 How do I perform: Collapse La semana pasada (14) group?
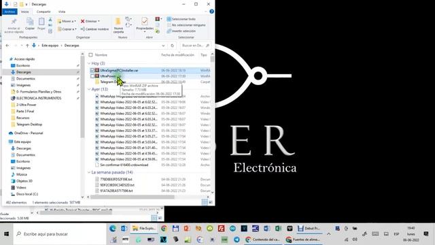[89, 172]
